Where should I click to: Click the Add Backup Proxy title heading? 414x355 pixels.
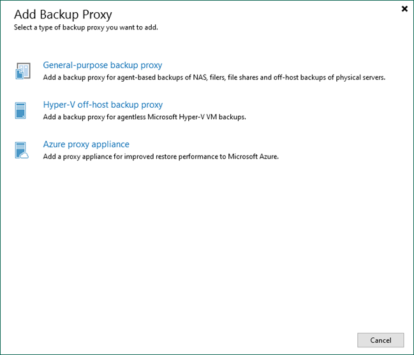click(x=63, y=14)
